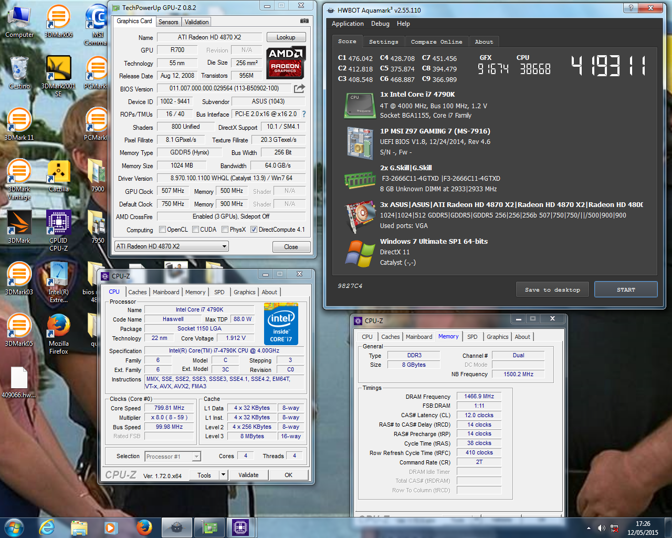Open Windows Explorer folder on taskbar
The image size is (672, 538).
(79, 527)
